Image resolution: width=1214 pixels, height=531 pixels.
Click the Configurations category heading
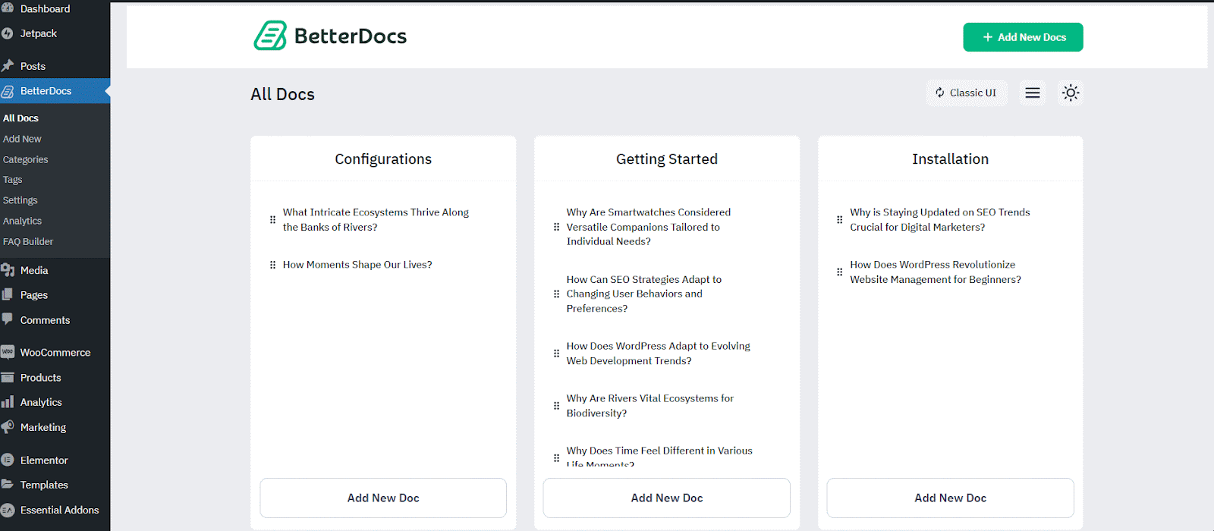(x=383, y=159)
